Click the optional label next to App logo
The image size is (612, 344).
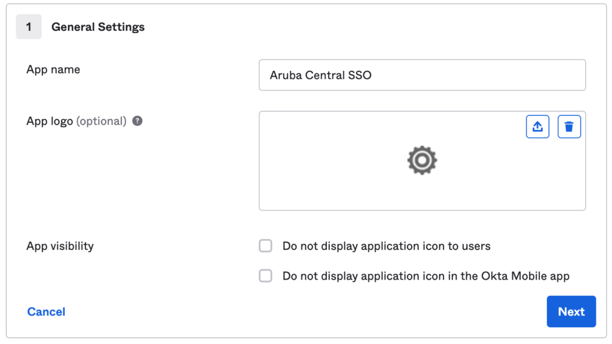coord(101,120)
